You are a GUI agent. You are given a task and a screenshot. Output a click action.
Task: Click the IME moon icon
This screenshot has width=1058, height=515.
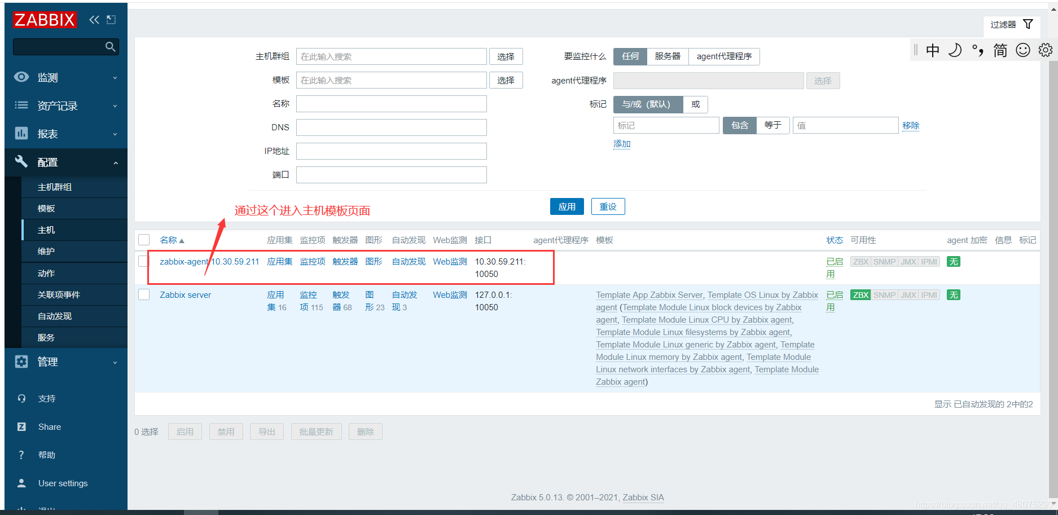[955, 50]
